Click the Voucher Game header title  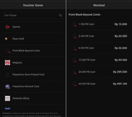pos(33,5)
